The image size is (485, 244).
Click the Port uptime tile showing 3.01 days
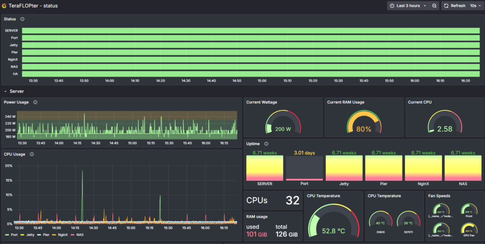pyautogui.click(x=304, y=168)
